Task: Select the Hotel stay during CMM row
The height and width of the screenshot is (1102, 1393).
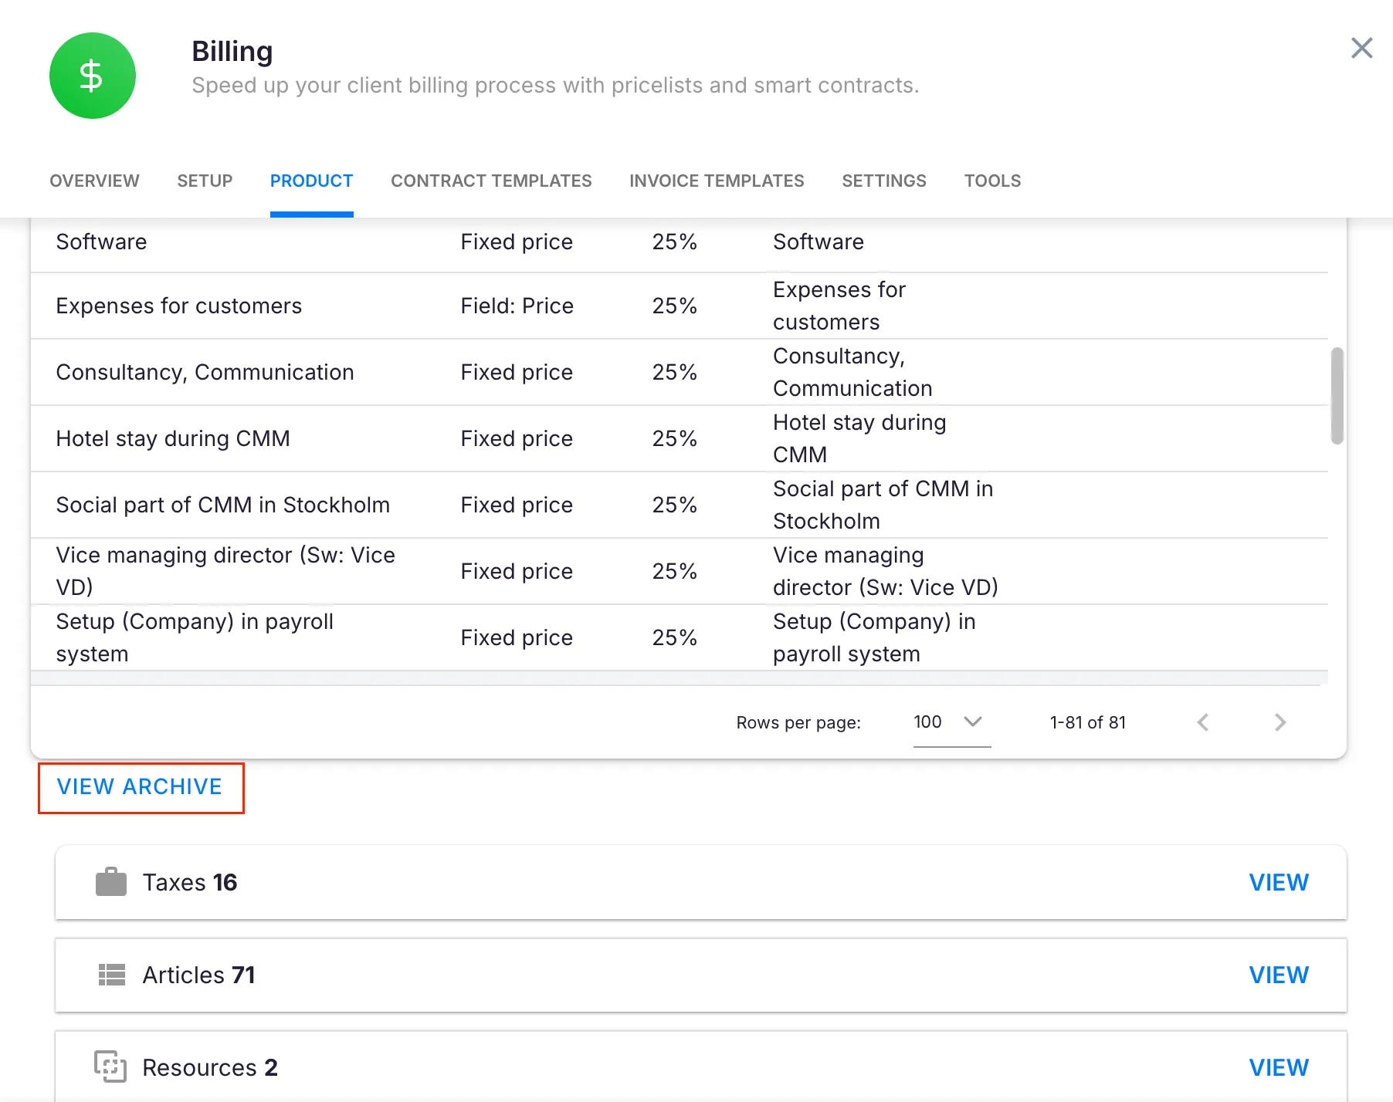Action: pyautogui.click(x=173, y=438)
